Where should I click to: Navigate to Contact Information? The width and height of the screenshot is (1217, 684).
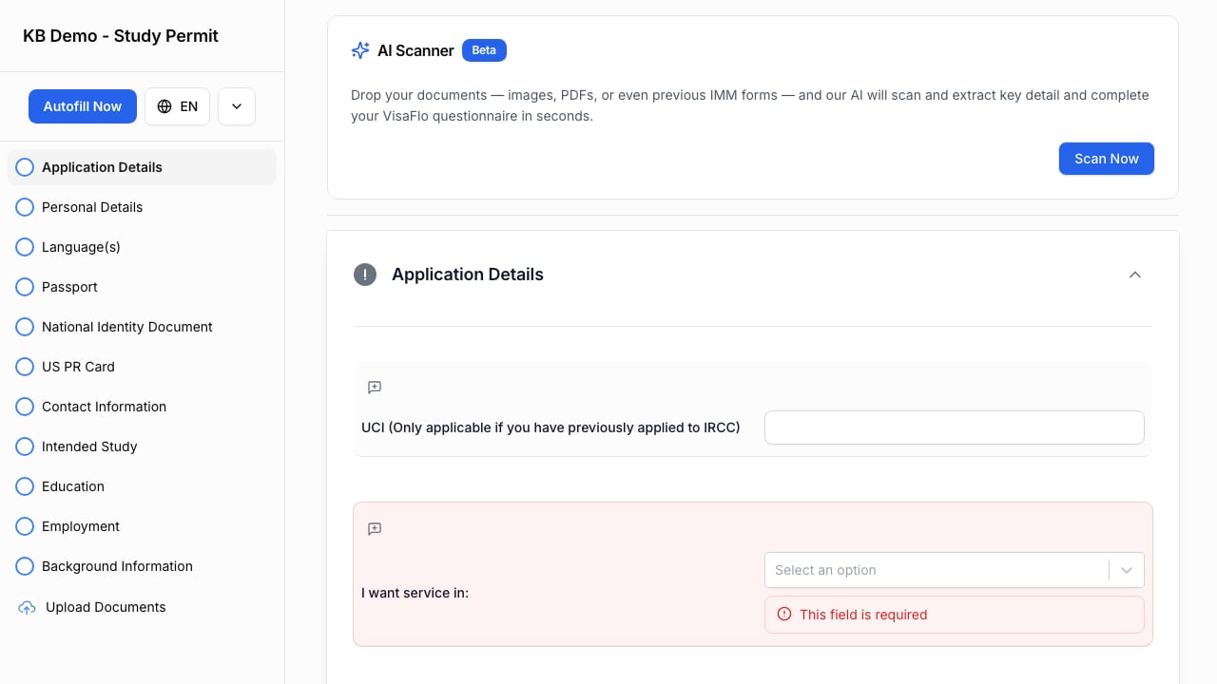(142, 407)
